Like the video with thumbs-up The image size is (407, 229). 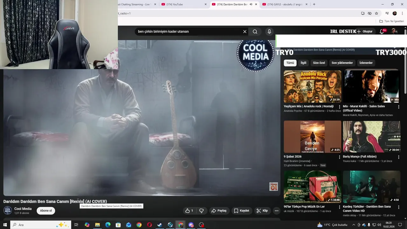(189, 211)
